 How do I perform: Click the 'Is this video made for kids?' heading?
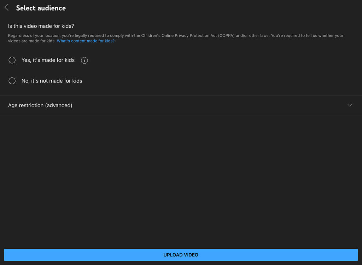pos(41,26)
